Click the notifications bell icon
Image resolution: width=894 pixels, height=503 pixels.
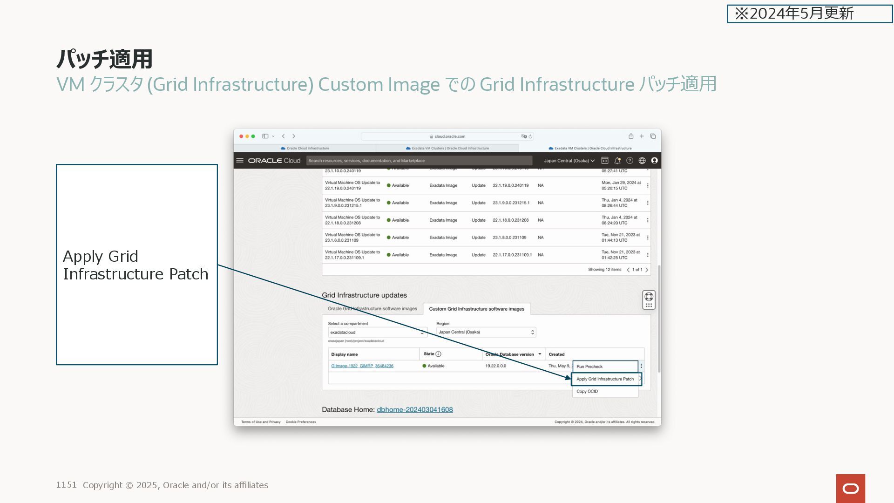coord(617,160)
